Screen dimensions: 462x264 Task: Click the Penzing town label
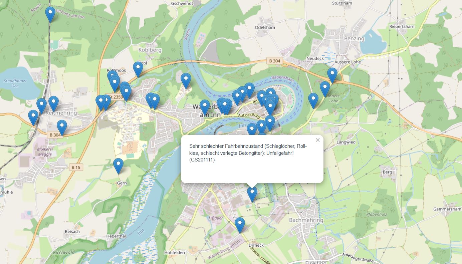point(354,38)
